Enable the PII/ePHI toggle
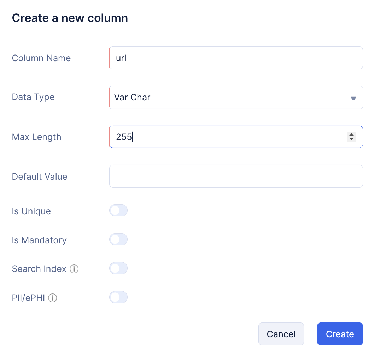The image size is (374, 355). [118, 297]
